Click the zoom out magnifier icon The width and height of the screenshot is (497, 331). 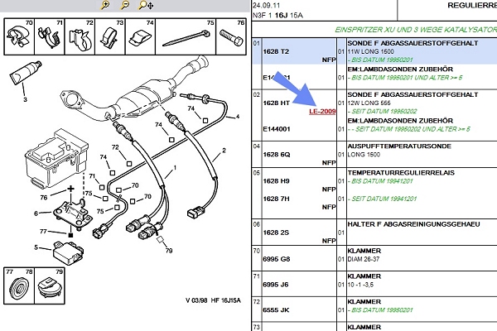[125, 5]
